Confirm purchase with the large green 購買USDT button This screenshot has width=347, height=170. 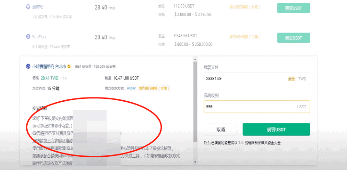click(x=276, y=130)
